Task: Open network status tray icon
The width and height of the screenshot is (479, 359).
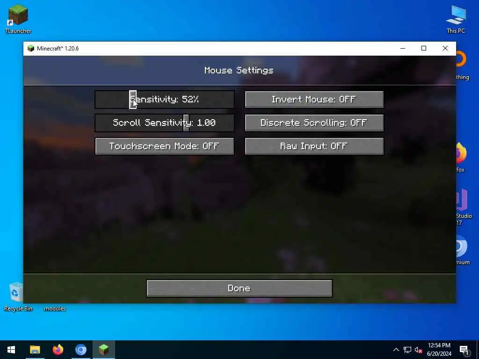Action: (407, 350)
